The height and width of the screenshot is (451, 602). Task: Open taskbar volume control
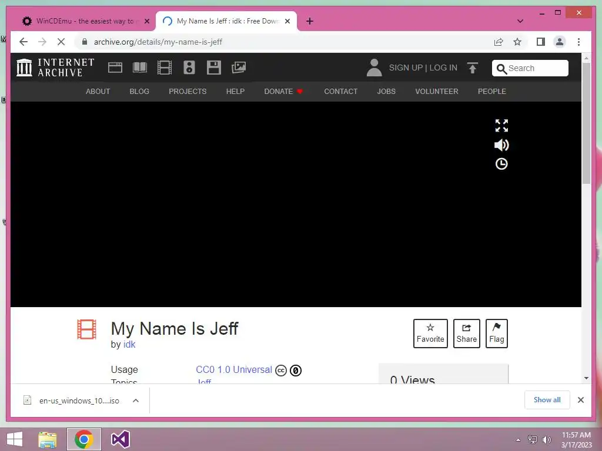(x=547, y=439)
